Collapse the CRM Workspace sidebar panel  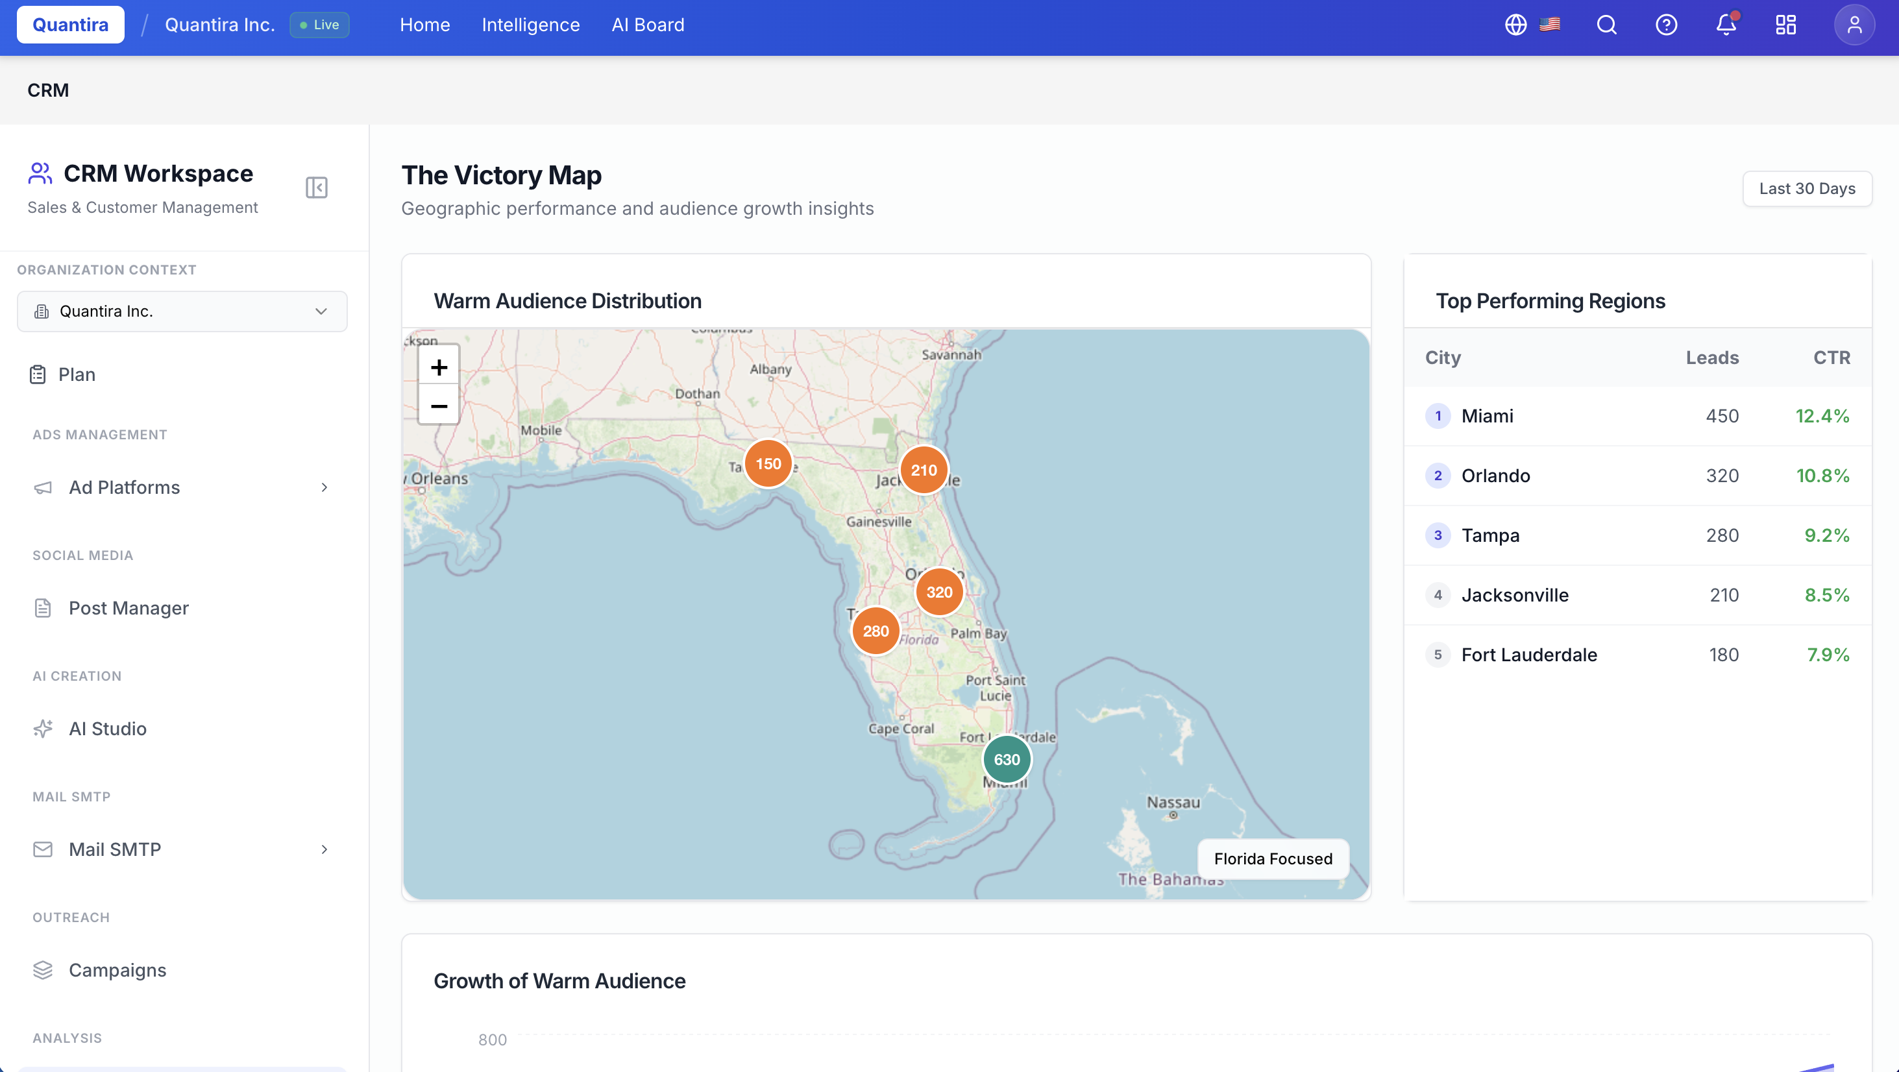pyautogui.click(x=316, y=188)
